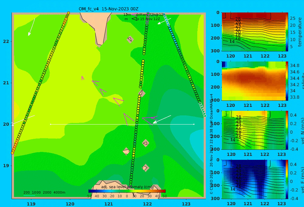Image resolution: width=304 pixels, height=207 pixels.
Task: Click longitude tick 123 on main map axis
Action: [x=186, y=204]
